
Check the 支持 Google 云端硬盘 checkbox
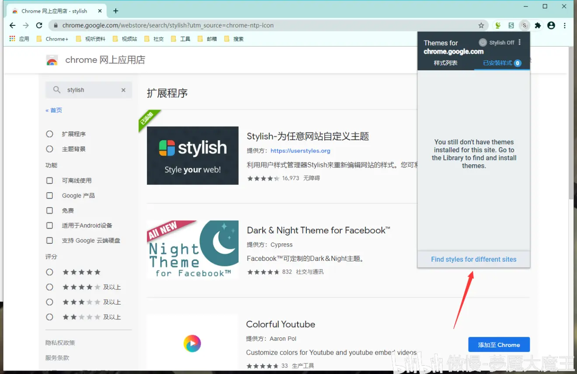tap(50, 240)
